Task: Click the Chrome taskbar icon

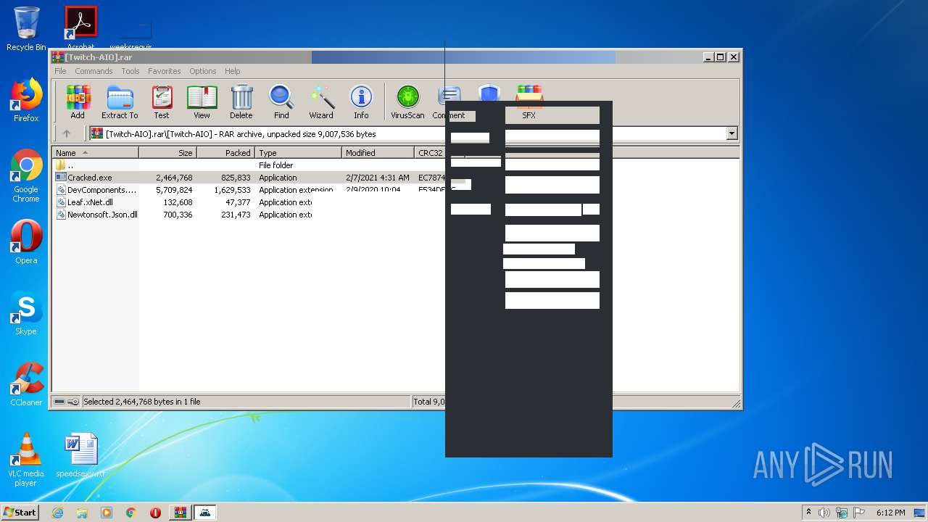Action: pyautogui.click(x=131, y=513)
